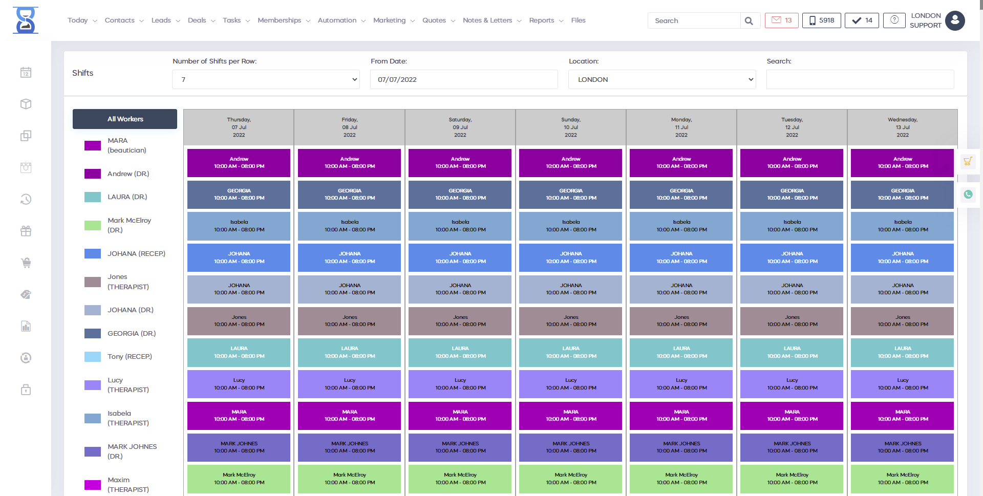983x496 pixels.
Task: Select the All Workers filter button
Action: [x=125, y=119]
